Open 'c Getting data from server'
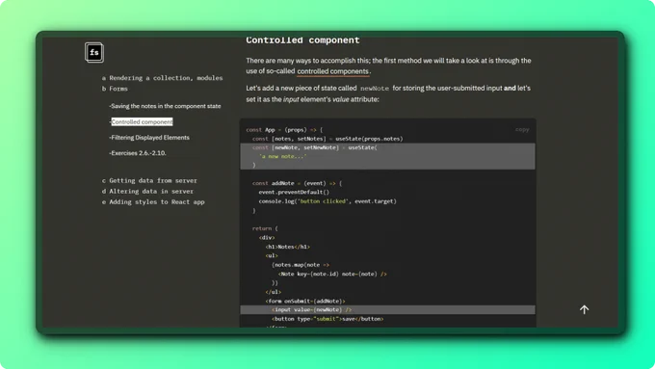Screen dimensions: 655x369 coord(149,180)
